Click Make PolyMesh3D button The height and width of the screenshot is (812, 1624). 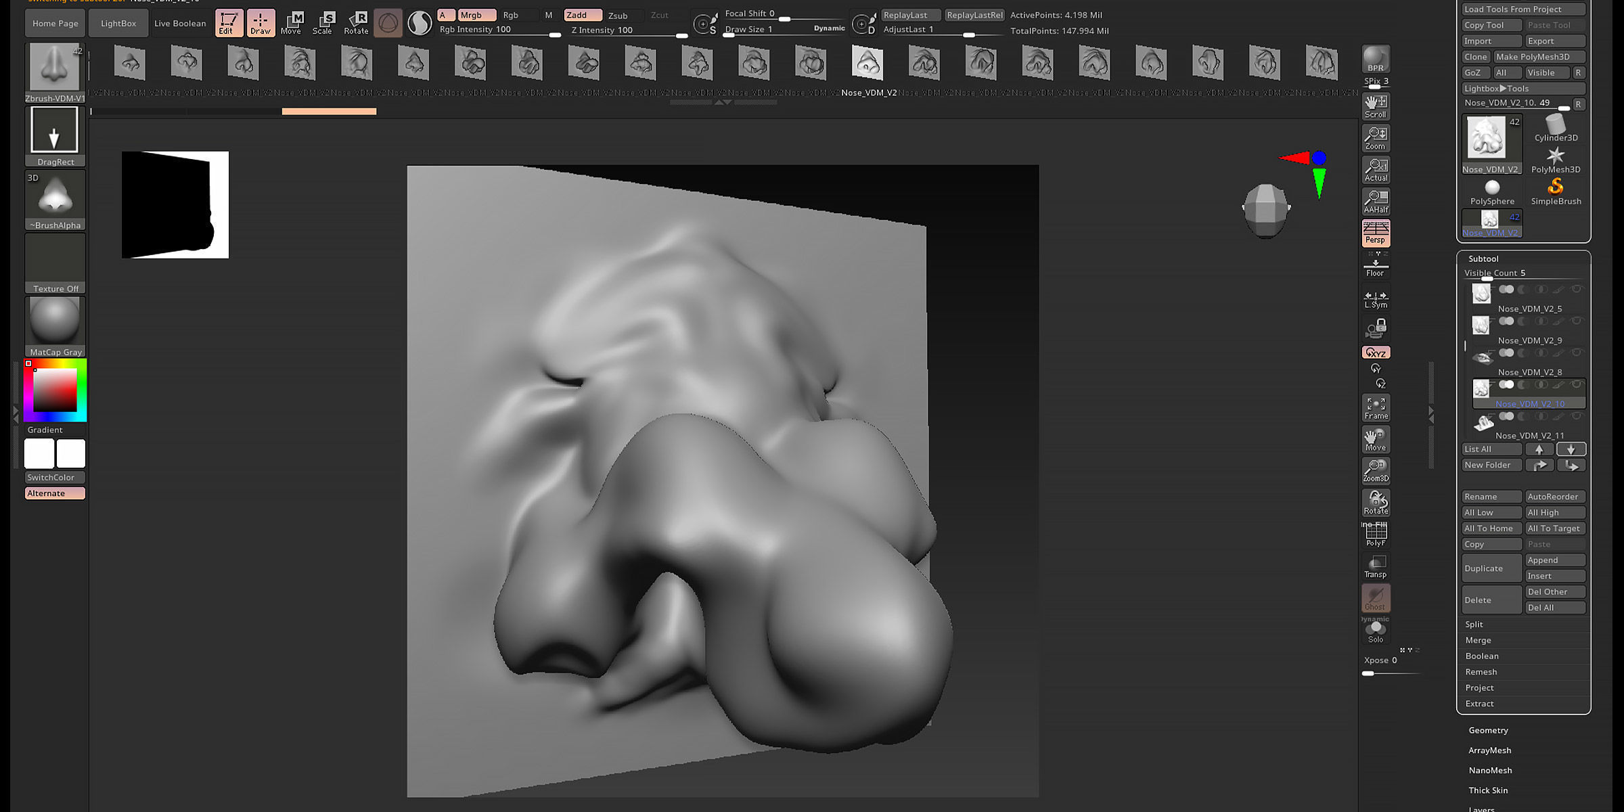[1539, 57]
